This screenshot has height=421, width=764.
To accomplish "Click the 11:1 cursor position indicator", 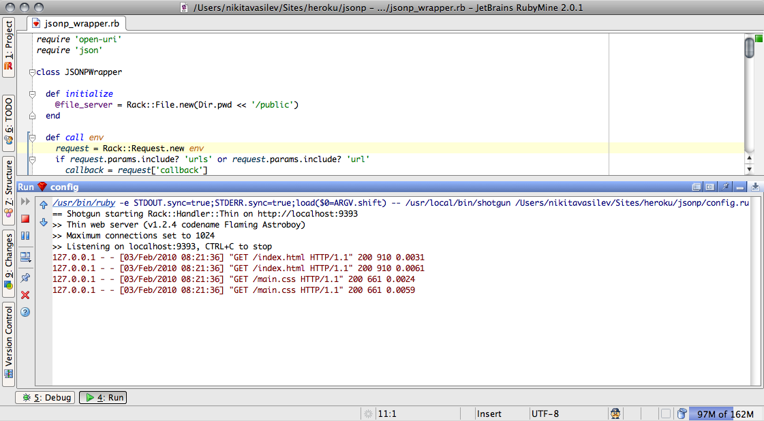I will point(387,414).
